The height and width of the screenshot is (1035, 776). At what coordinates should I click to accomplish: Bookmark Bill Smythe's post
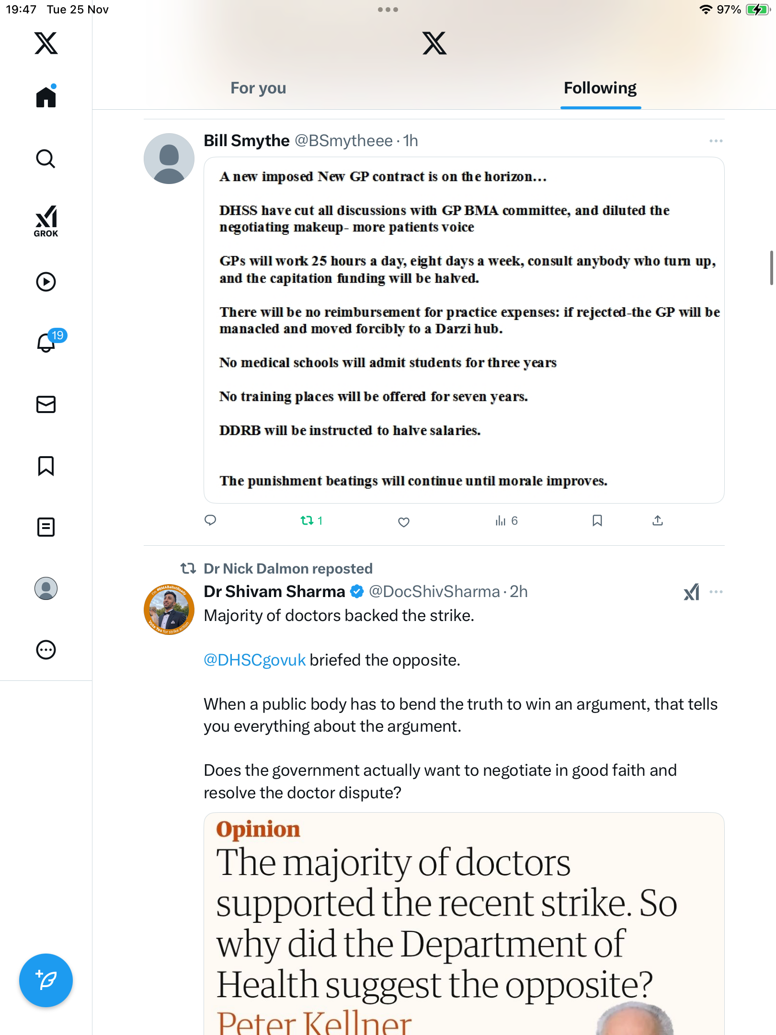[x=597, y=521]
